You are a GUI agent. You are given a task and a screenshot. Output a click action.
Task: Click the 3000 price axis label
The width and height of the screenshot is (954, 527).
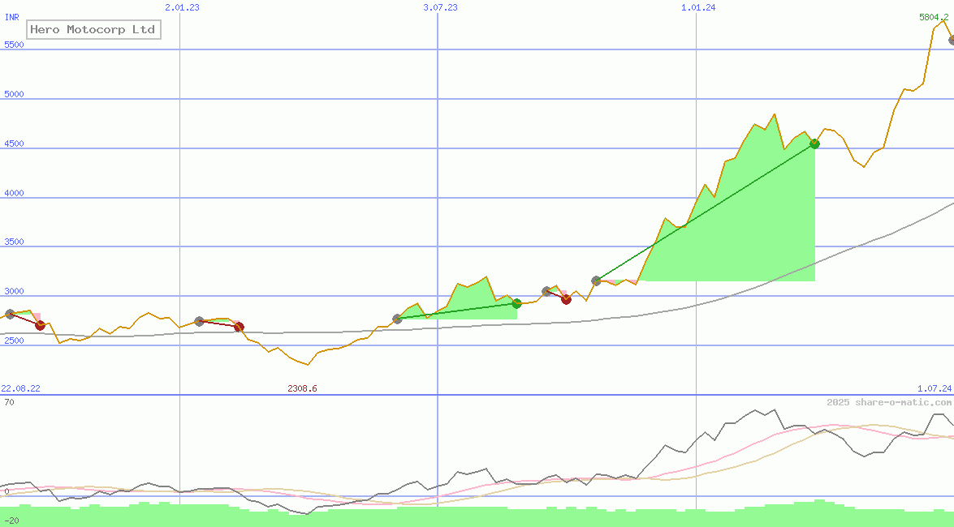point(14,291)
